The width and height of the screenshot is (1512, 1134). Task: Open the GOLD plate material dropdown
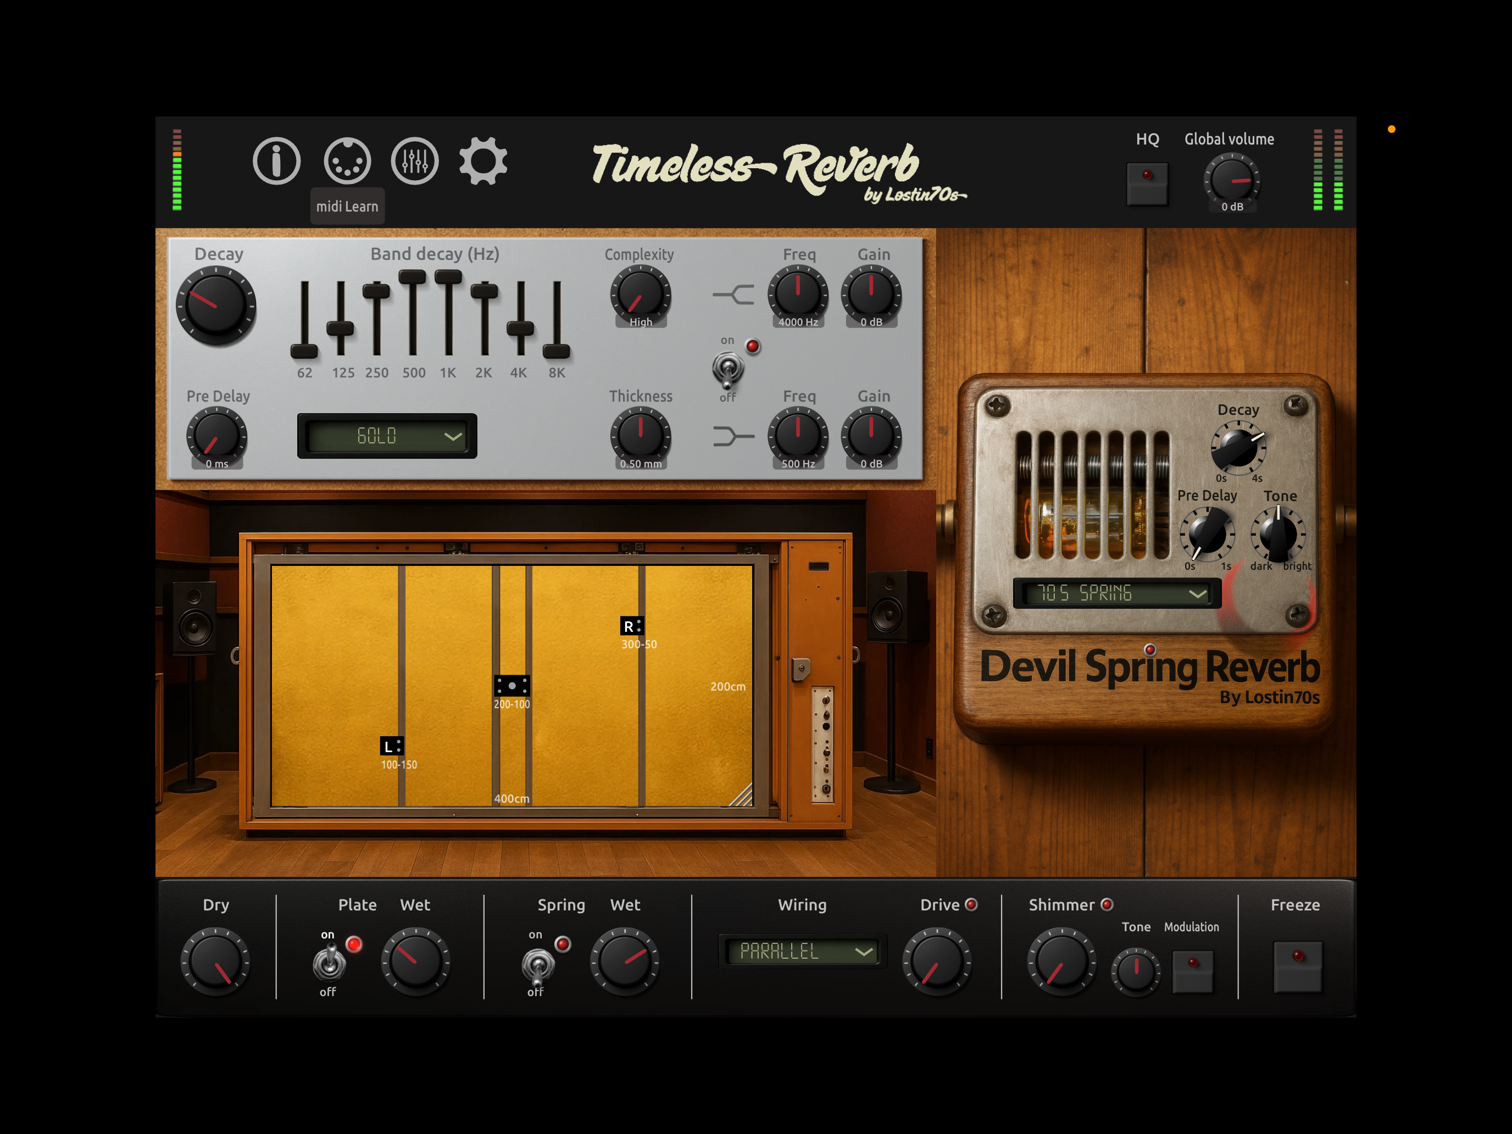click(x=387, y=436)
